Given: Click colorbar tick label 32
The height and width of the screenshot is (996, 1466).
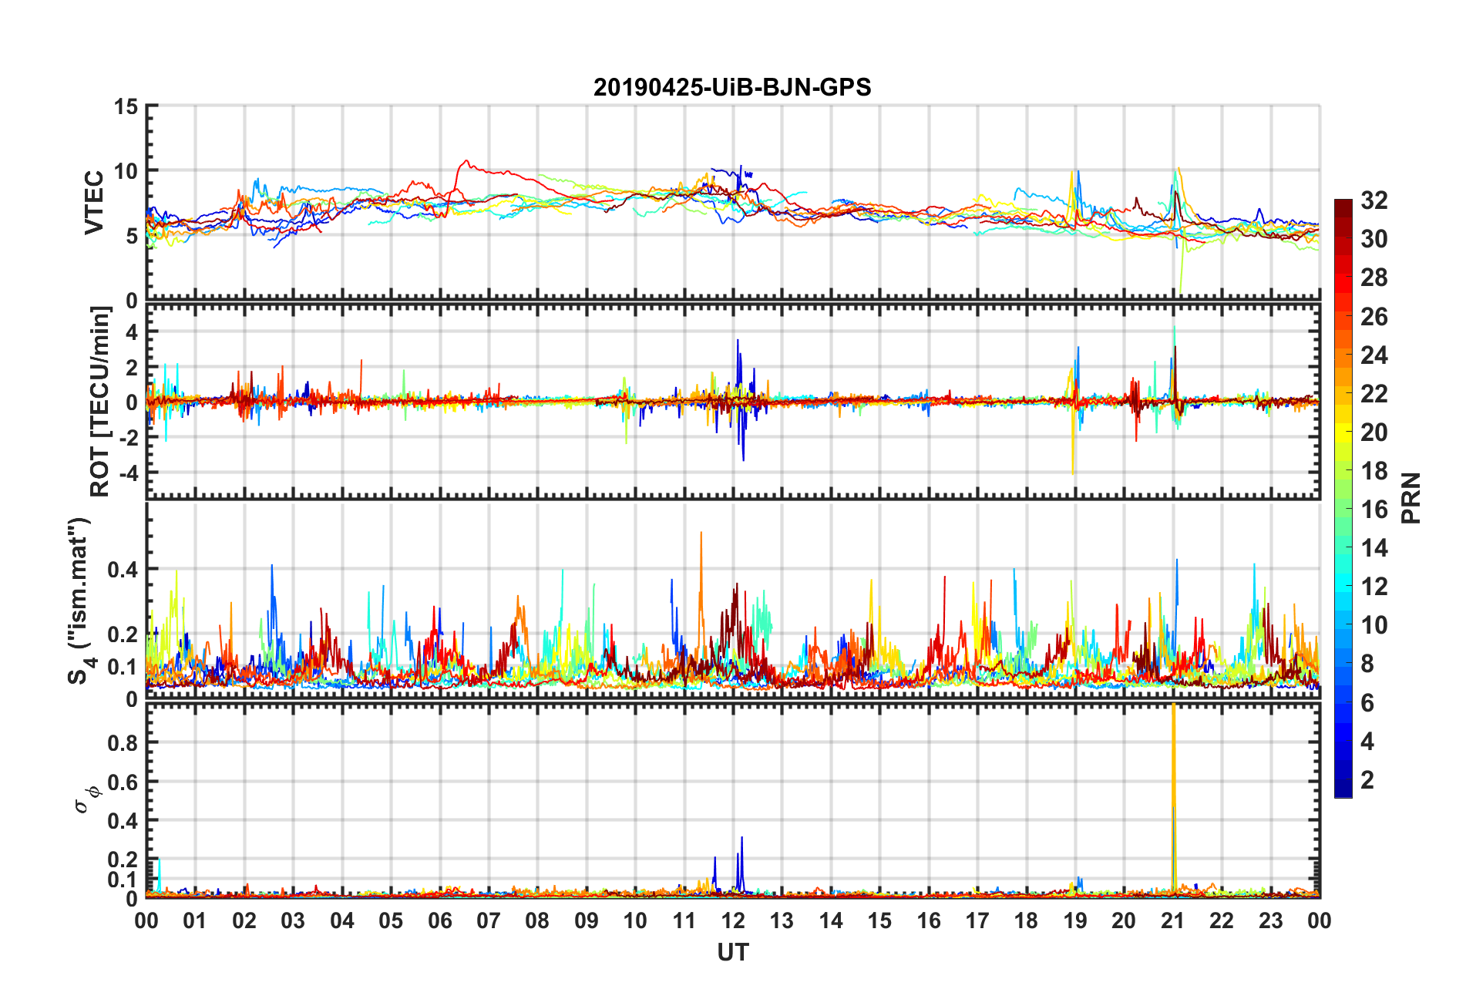Looking at the screenshot, I should pos(1374,200).
